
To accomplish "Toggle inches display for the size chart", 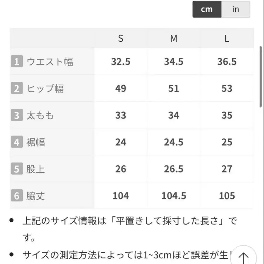I will click(235, 9).
